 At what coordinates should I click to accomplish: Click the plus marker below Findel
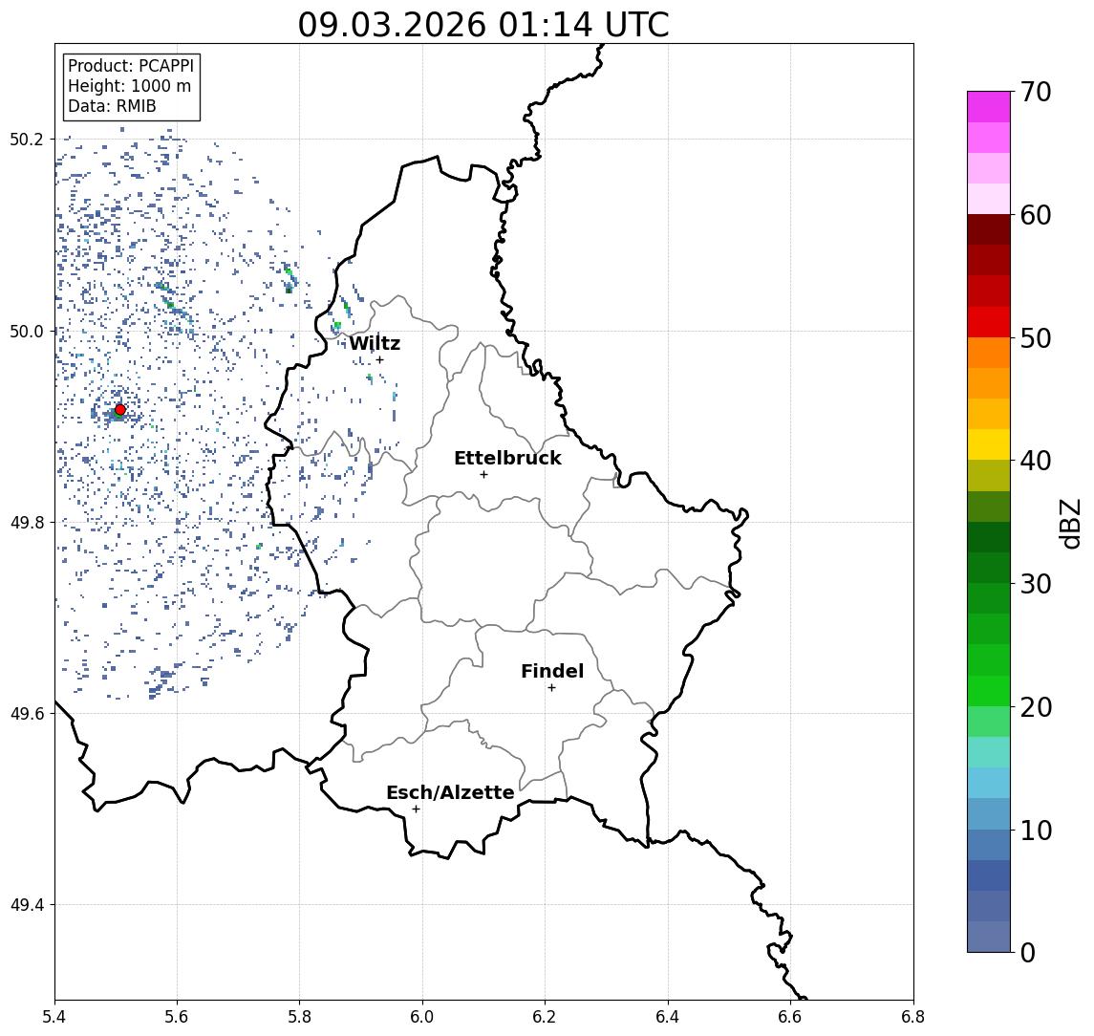click(x=551, y=688)
